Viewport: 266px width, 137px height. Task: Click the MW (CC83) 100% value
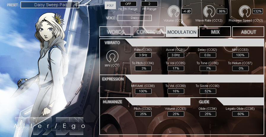[240, 55]
